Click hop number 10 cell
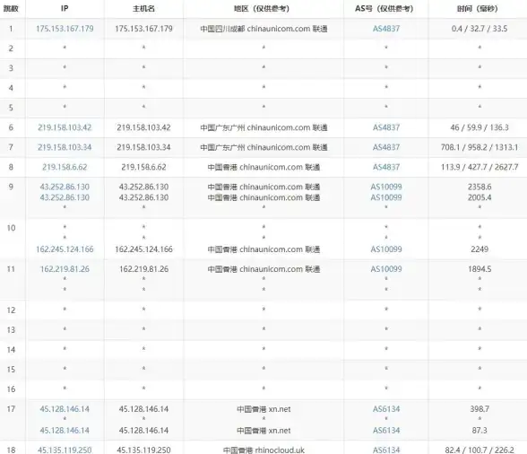The height and width of the screenshot is (454, 527). point(11,228)
